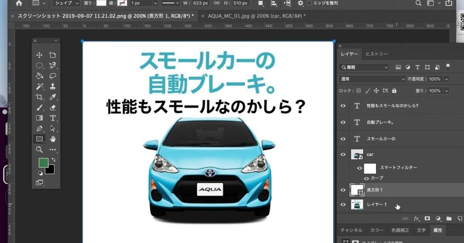464x243 pixels.
Task: Open the screen mode button in the toolbox
Action: click(x=39, y=182)
